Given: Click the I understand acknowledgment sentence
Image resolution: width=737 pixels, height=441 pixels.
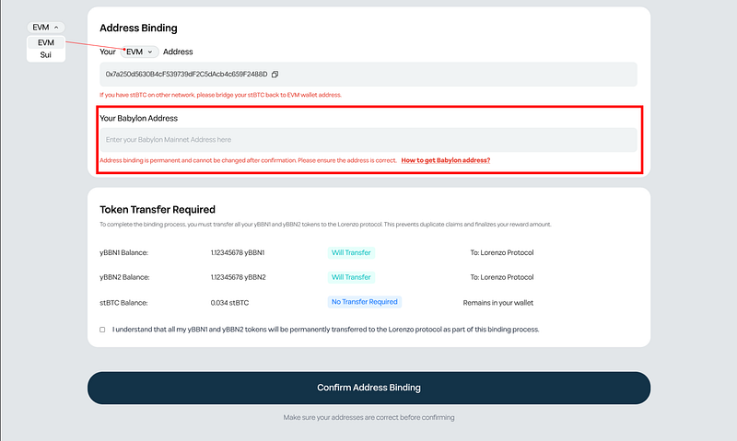Looking at the screenshot, I should 326,330.
